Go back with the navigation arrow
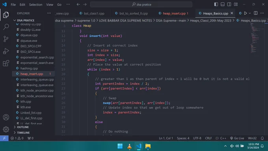 78,4
